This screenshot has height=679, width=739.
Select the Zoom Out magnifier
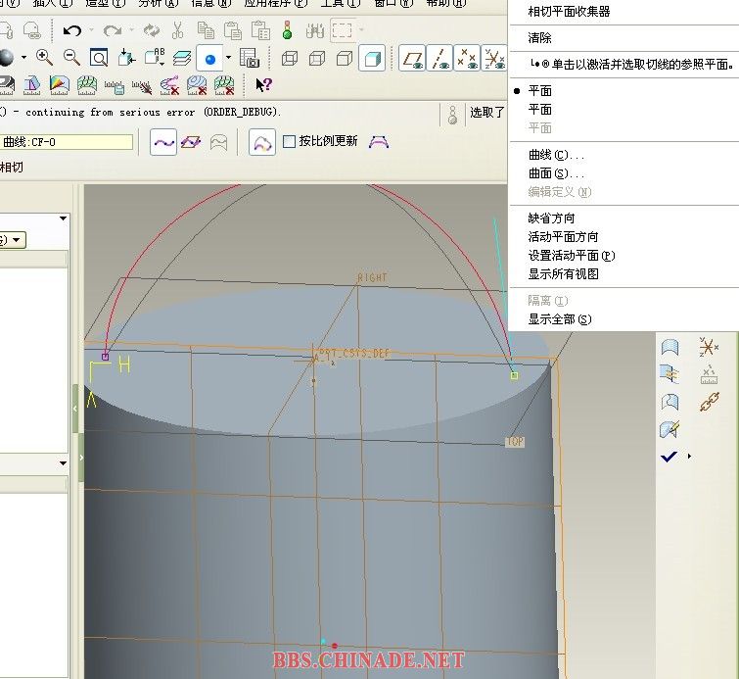tap(71, 58)
